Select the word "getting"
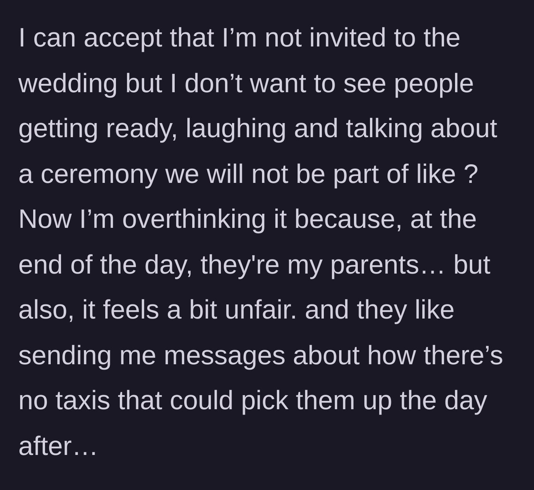Viewport: 534px width, 490px height. (58, 129)
